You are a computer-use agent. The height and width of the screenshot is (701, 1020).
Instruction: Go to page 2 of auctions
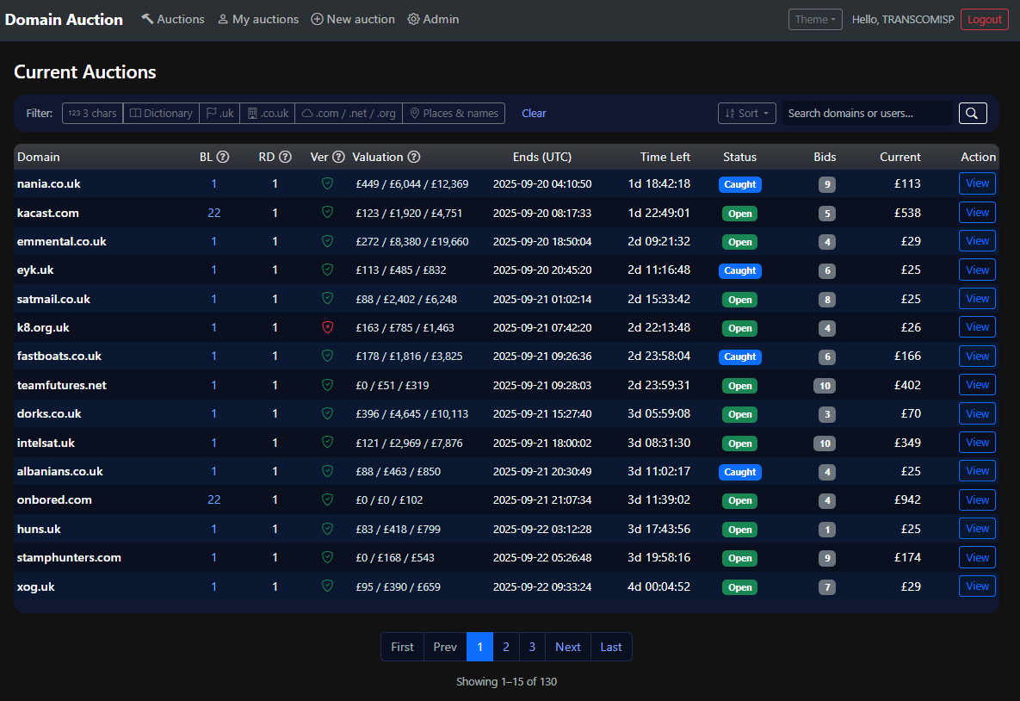point(506,647)
